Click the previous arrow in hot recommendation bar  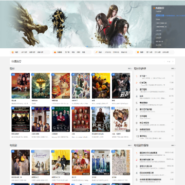point(164,61)
